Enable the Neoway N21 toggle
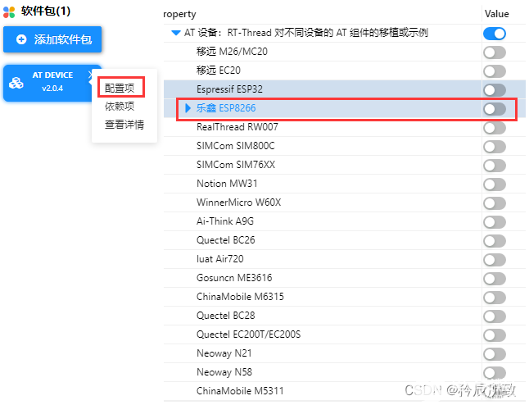Screen dimensions: 529x405 coord(495,354)
